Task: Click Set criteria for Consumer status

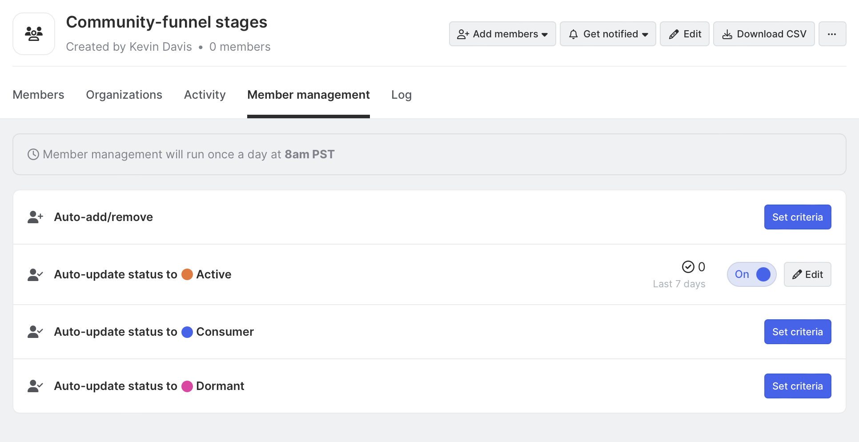Action: (797, 332)
